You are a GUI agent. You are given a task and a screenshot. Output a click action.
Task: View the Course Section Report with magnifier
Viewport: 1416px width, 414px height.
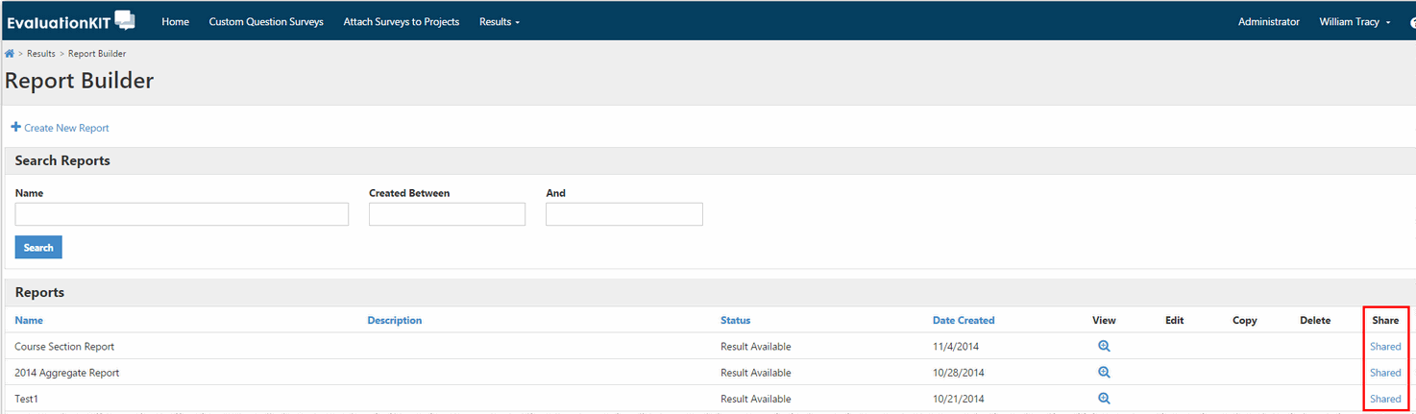(x=1104, y=347)
